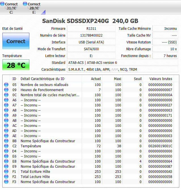Click the serial number field 131788400022
The width and height of the screenshot is (181, 189).
pos(91,35)
